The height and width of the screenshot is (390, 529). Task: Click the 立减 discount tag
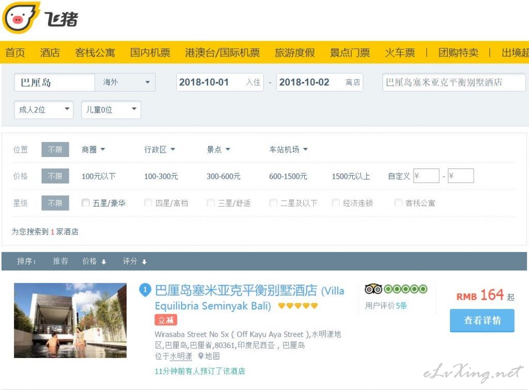click(x=166, y=320)
